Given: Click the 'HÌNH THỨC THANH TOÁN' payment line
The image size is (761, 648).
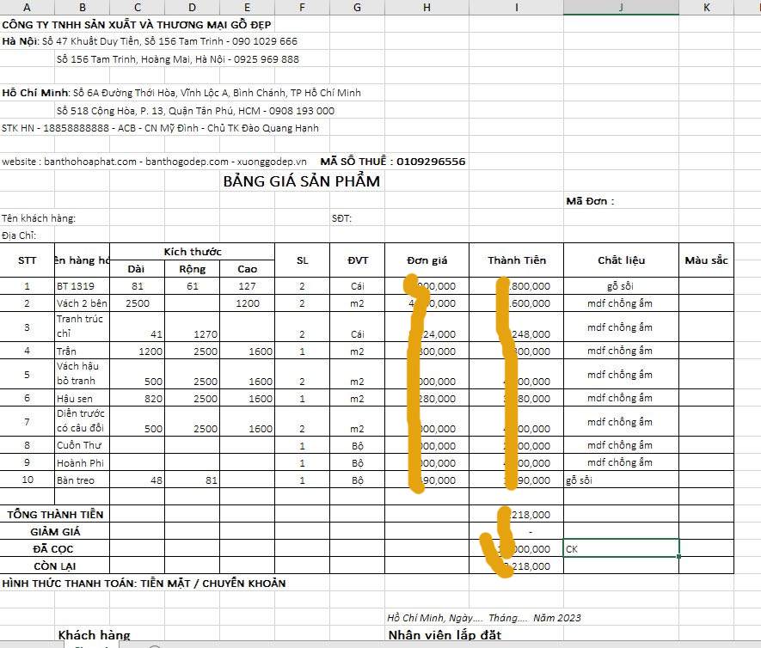Looking at the screenshot, I should 144,584.
